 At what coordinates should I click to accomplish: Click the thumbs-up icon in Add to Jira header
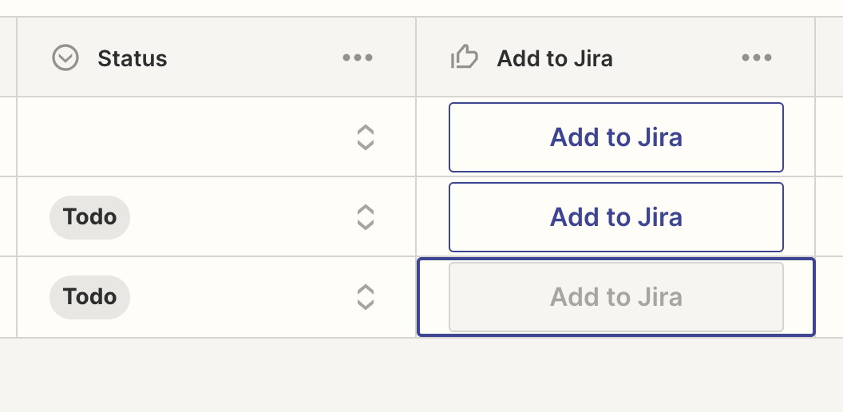coord(464,57)
